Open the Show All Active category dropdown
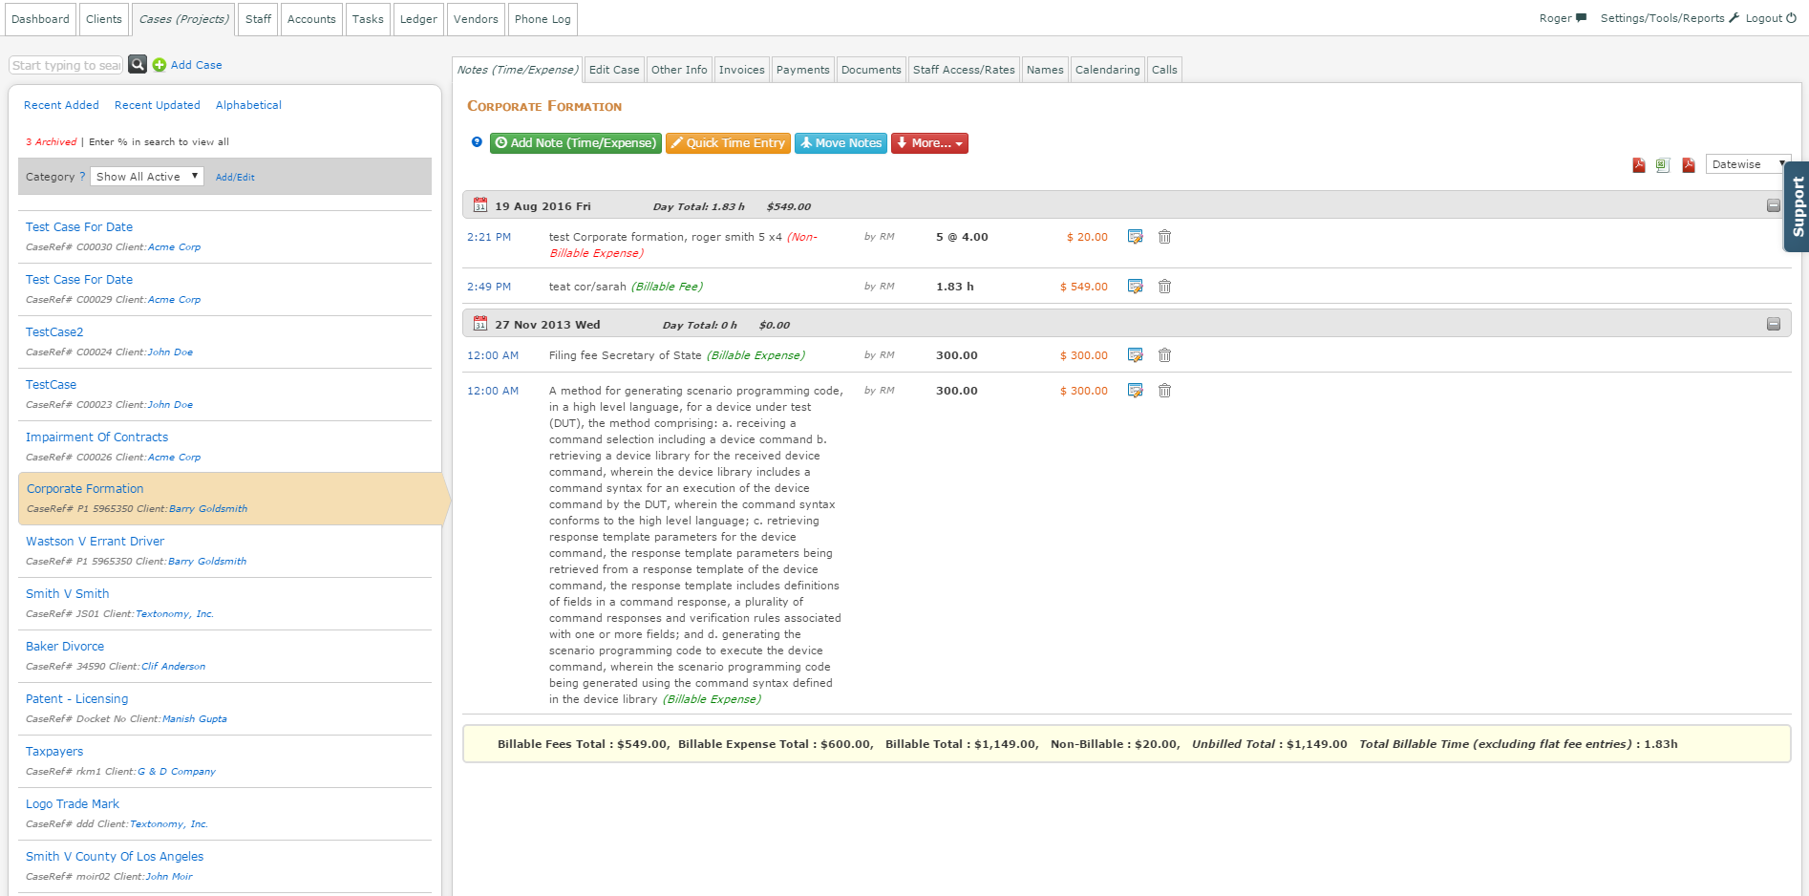 (147, 177)
